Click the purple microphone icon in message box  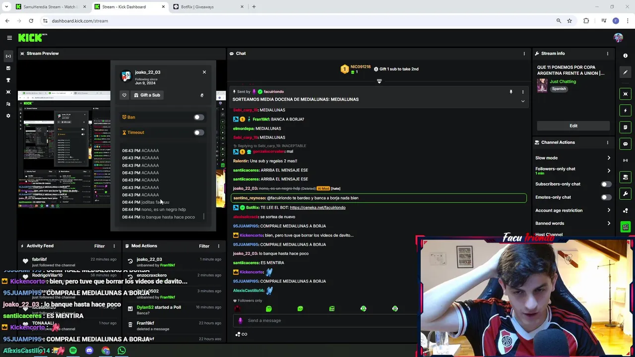coord(241,321)
